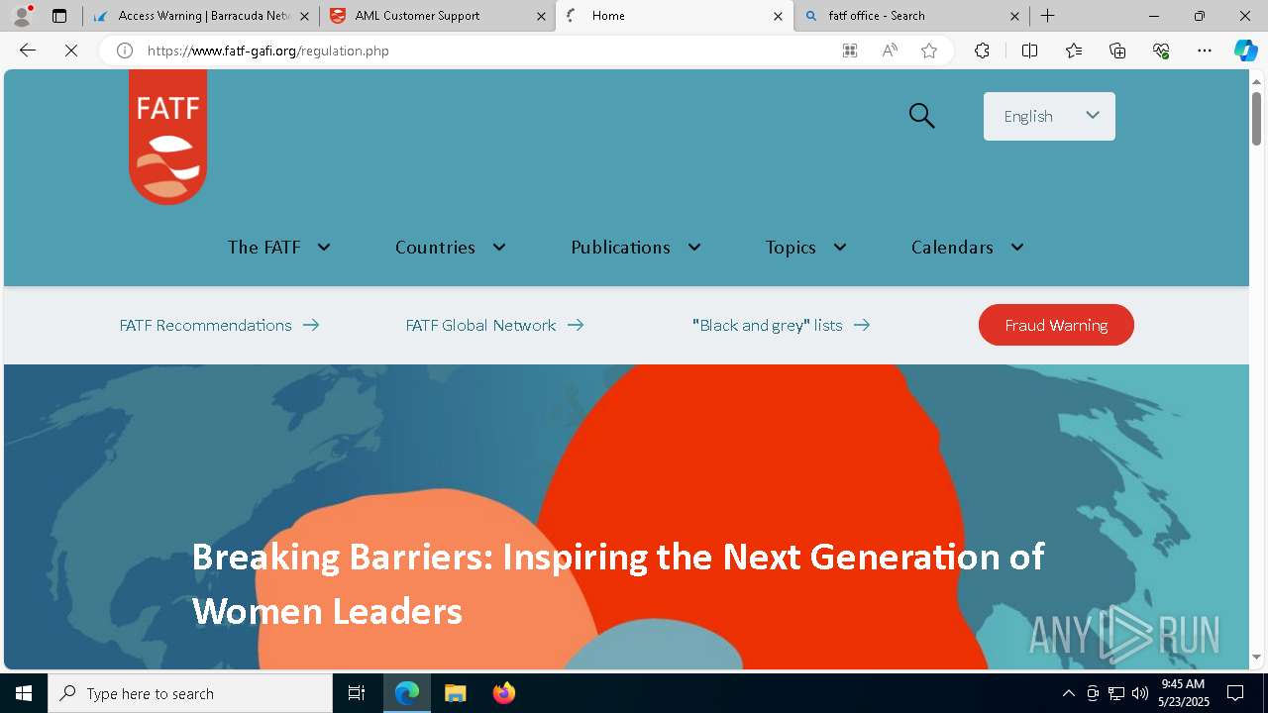Viewport: 1268px width, 713px height.
Task: Switch to fatf office Search tab
Action: 911,16
